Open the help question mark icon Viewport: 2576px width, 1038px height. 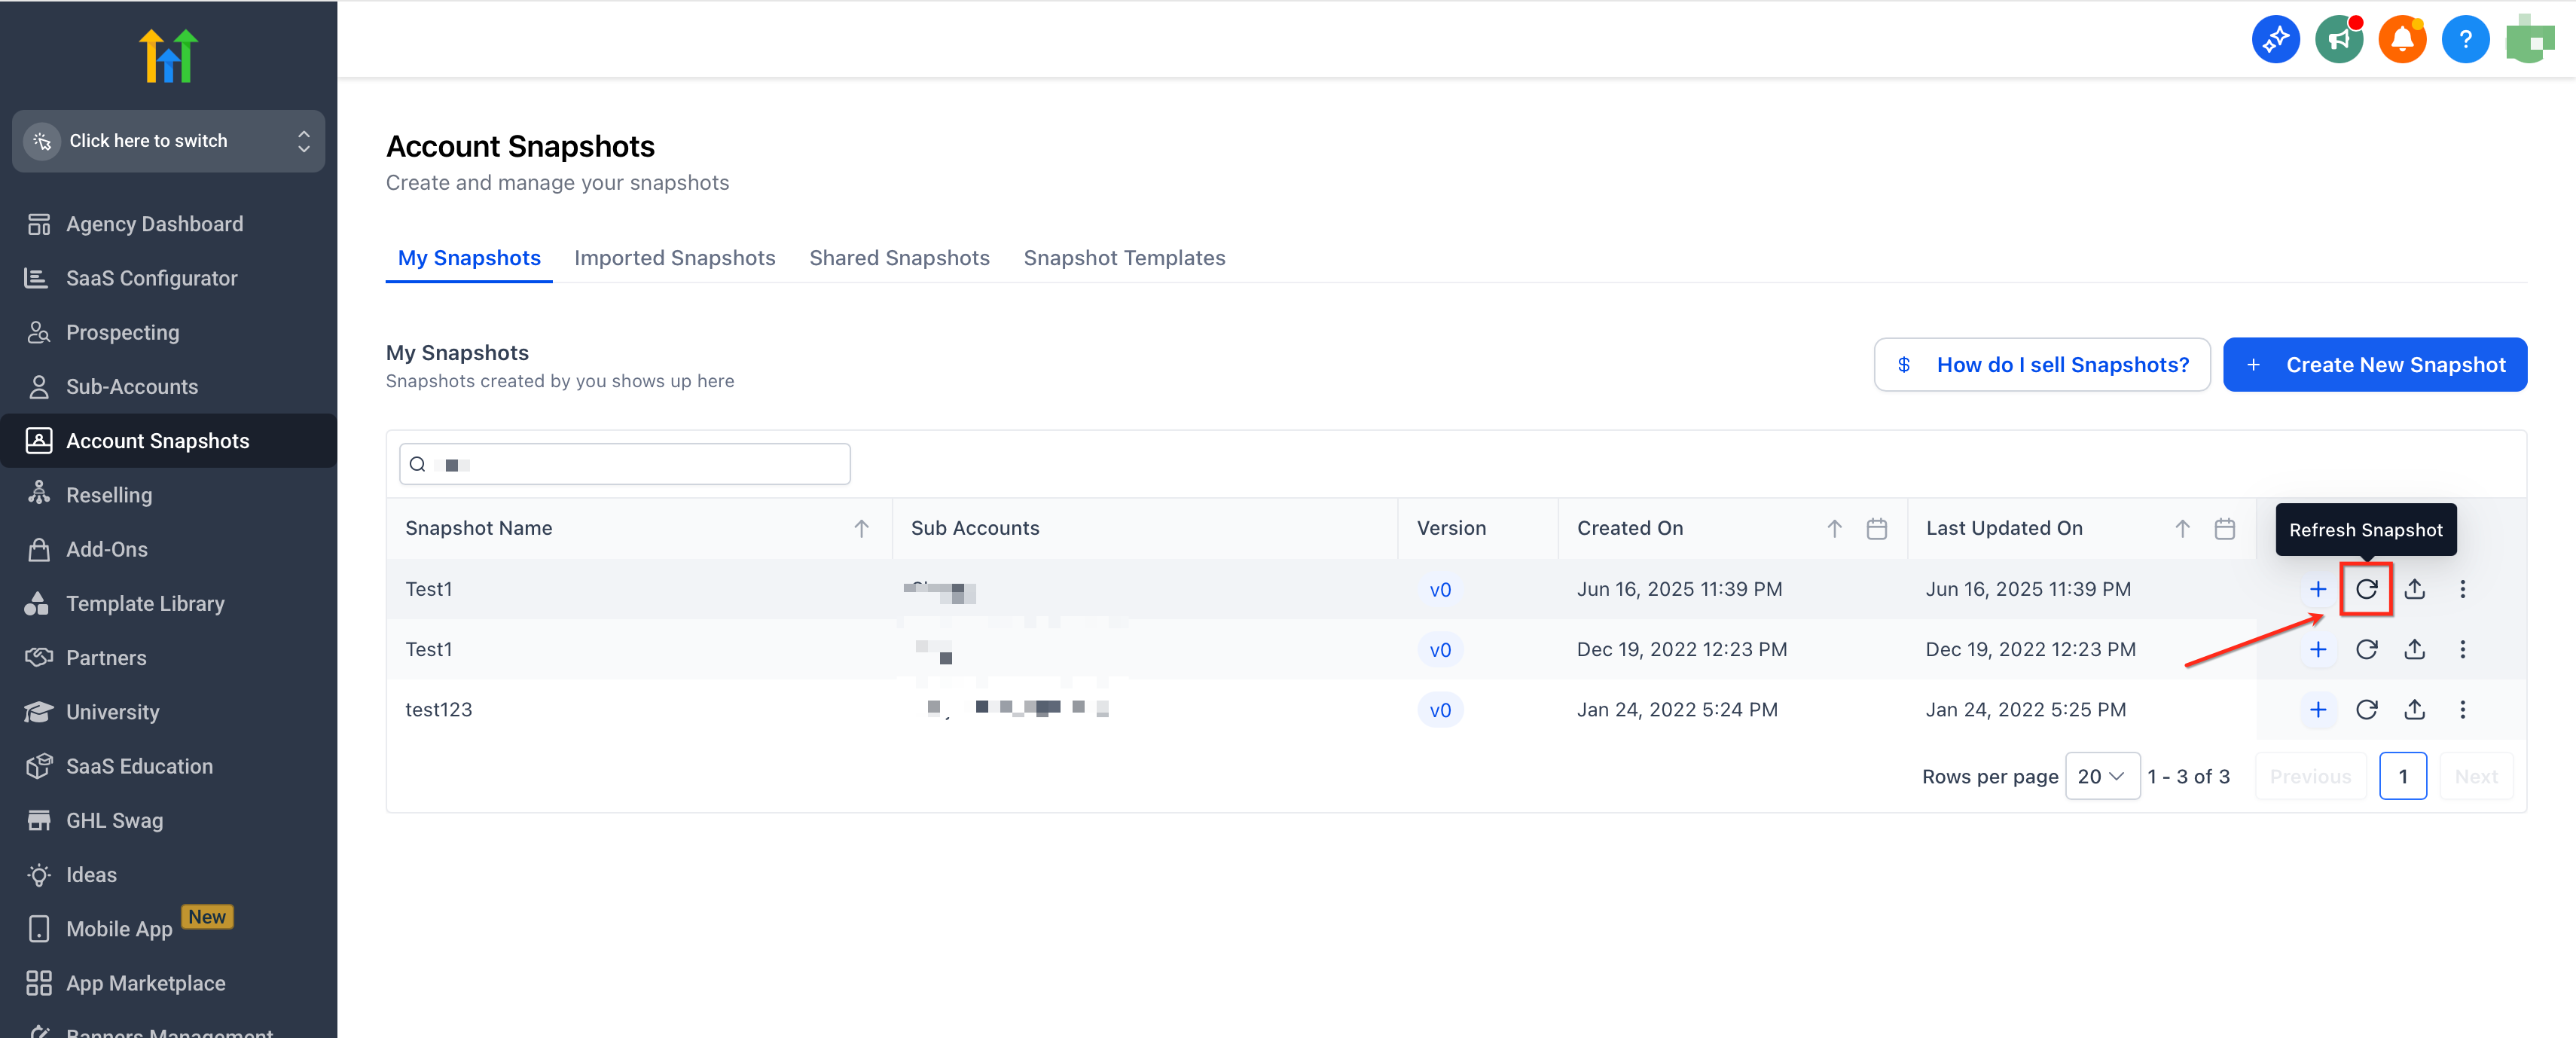click(2465, 40)
